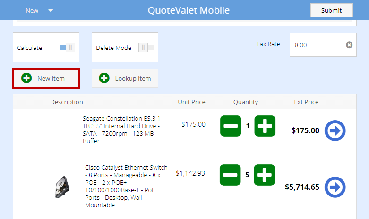Screen dimensions: 369x219
Task: Increase quantity of Seagate hard drive
Action: (x=265, y=126)
